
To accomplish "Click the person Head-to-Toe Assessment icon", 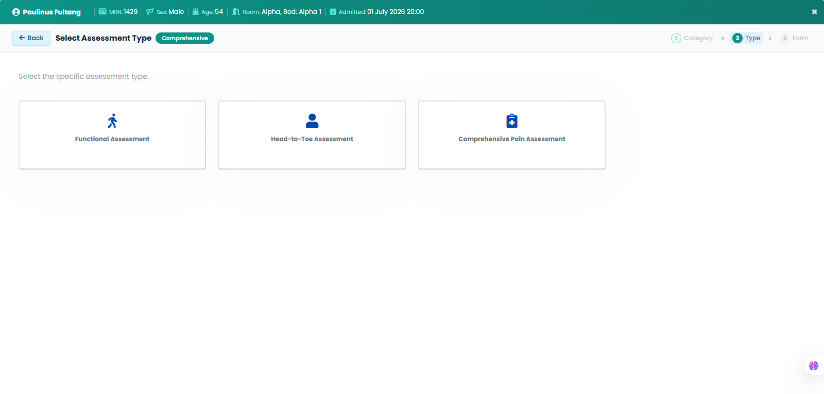I will coord(312,121).
